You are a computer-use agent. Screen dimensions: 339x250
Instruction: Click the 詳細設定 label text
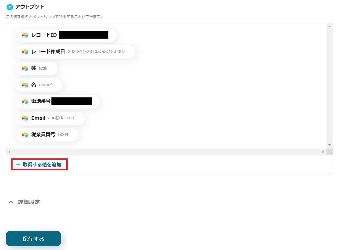pos(29,202)
